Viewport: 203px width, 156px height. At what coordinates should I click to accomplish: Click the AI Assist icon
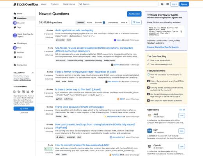click(x=15, y=23)
